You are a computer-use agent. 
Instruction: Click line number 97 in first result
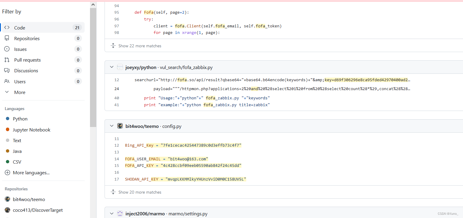pos(116,26)
